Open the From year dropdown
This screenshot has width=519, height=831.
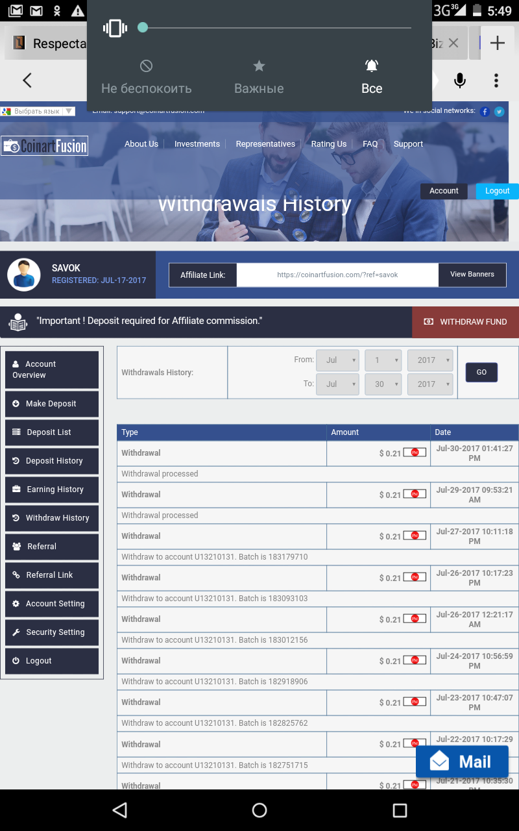429,360
